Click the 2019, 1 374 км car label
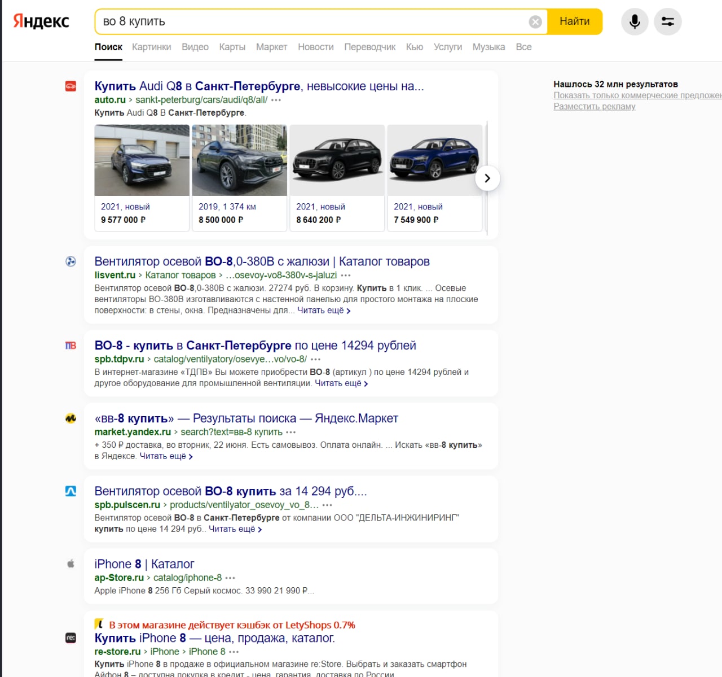 point(227,207)
